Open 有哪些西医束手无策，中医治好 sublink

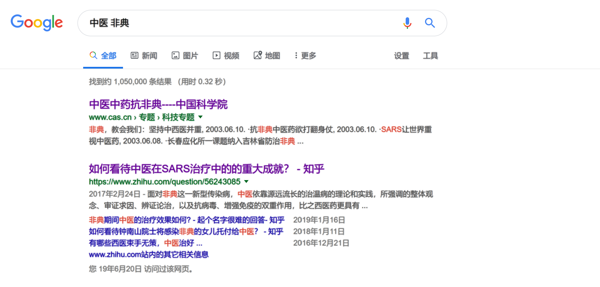point(146,243)
